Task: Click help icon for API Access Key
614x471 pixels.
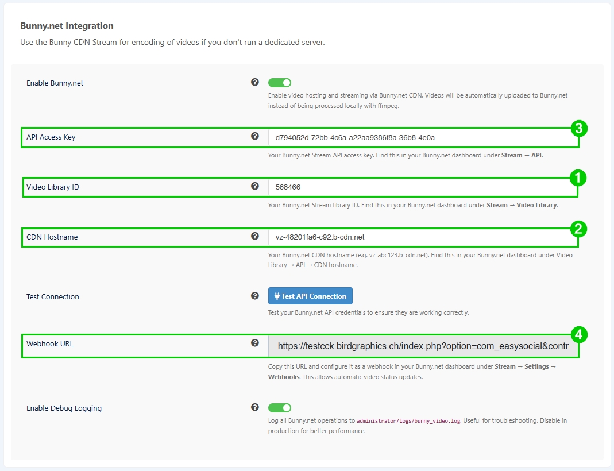Action: coord(255,137)
